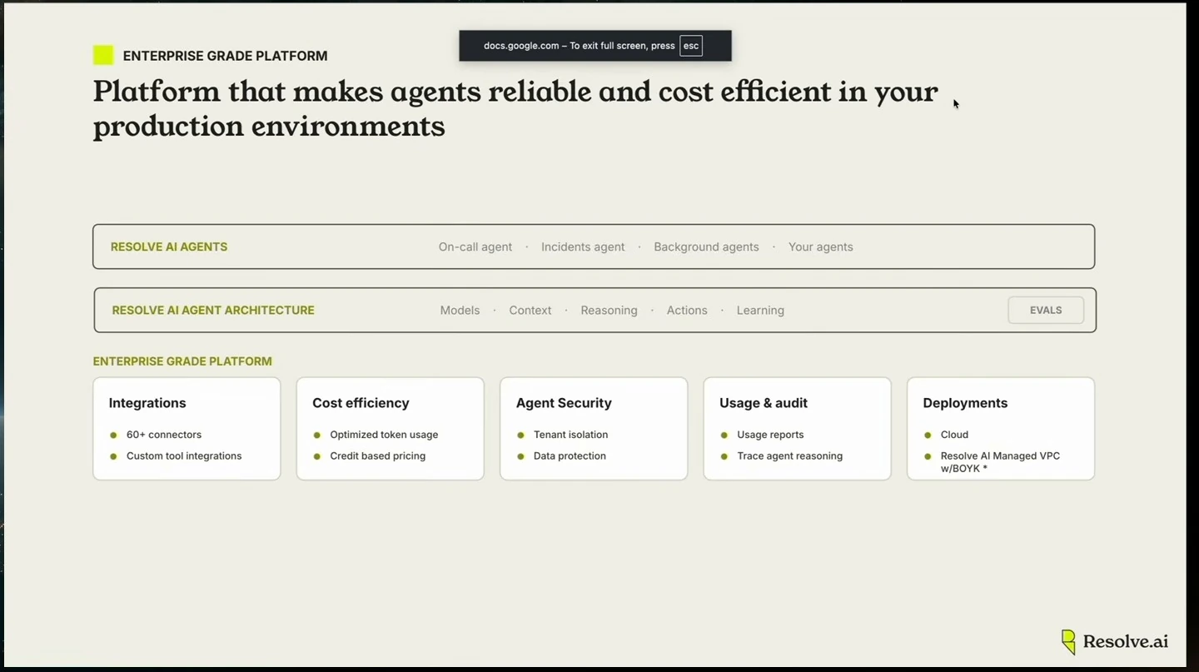Click the esc key hint in the fullscreen notice
The image size is (1199, 672).
[691, 46]
